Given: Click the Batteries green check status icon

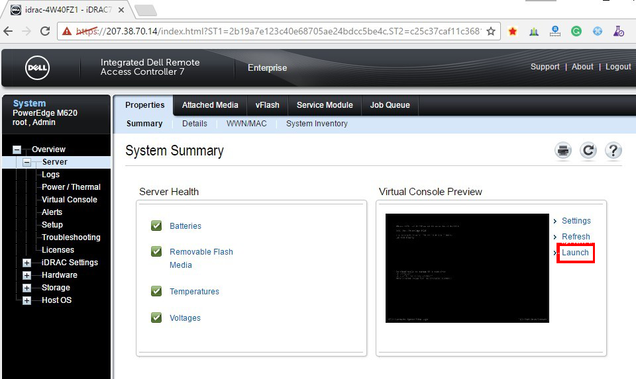Looking at the screenshot, I should pyautogui.click(x=156, y=226).
